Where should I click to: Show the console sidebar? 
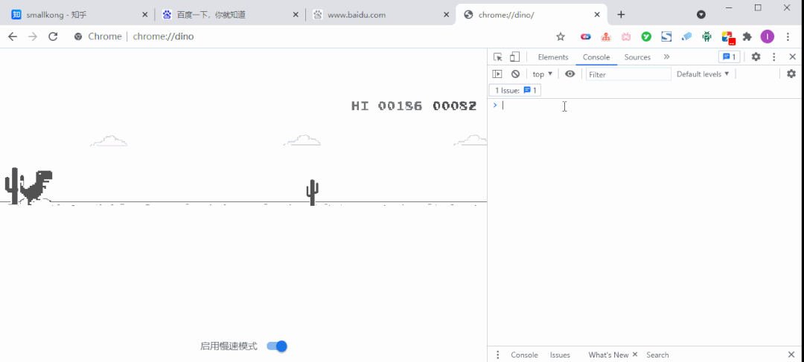pyautogui.click(x=497, y=74)
